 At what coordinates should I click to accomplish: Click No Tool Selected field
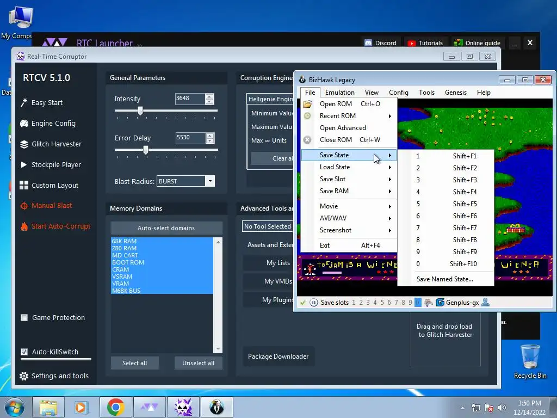click(x=268, y=226)
